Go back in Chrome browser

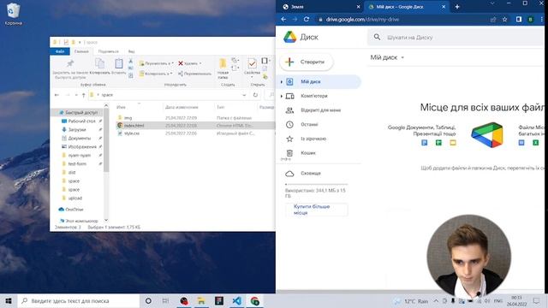(283, 19)
